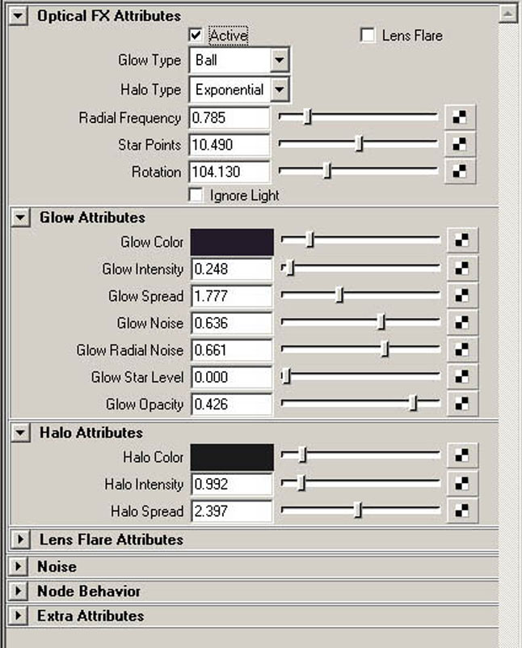Expand the Node Behavior section
This screenshot has height=648, width=522.
pyautogui.click(x=18, y=591)
